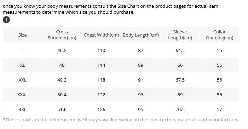
Task: Select the Size column header
Action: pos(22,35)
